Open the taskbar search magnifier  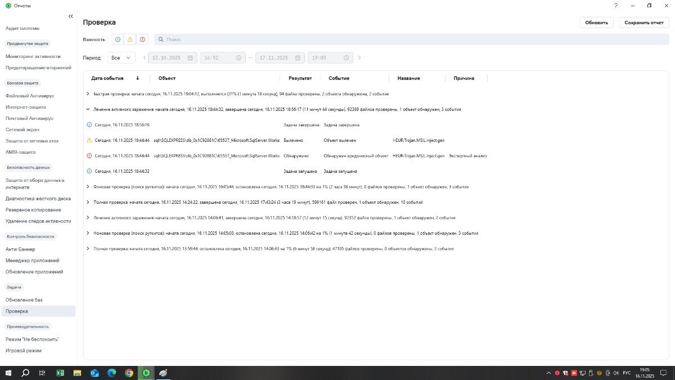pos(25,373)
